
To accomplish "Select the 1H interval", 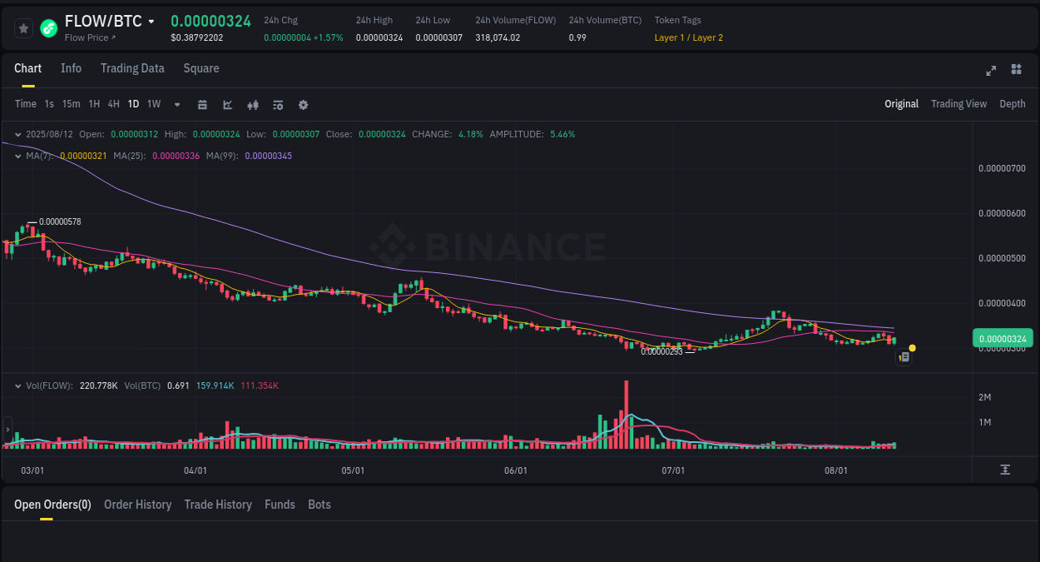I will pyautogui.click(x=94, y=104).
